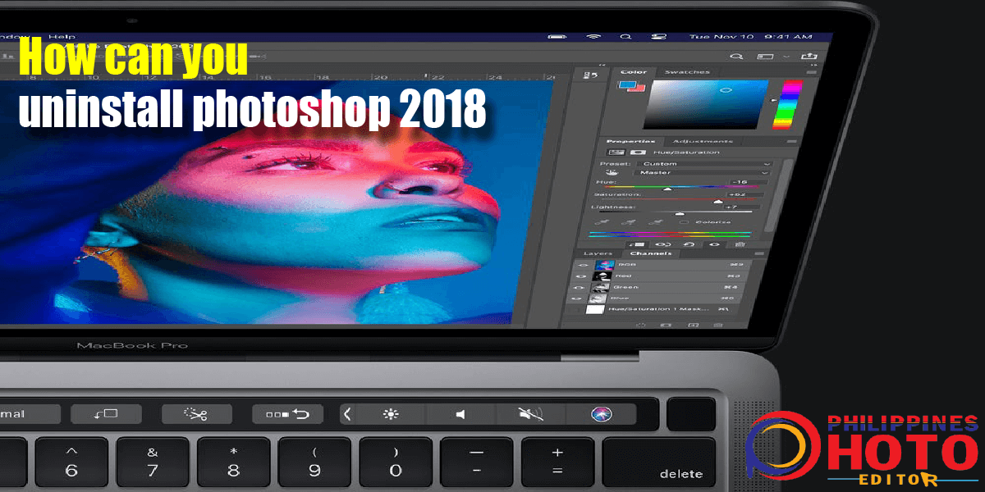The height and width of the screenshot is (492, 985).
Task: Click the Properties panel vertical scrollbar
Action: pos(778,197)
